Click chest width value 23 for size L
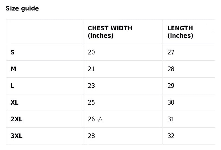221x150 pixels. [x=91, y=86]
